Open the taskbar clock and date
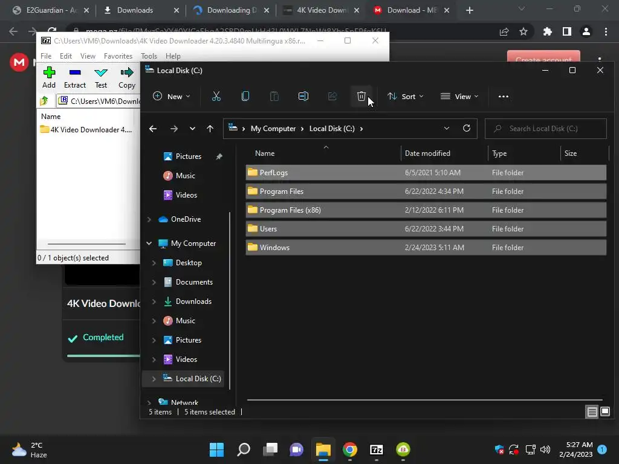 click(576, 449)
